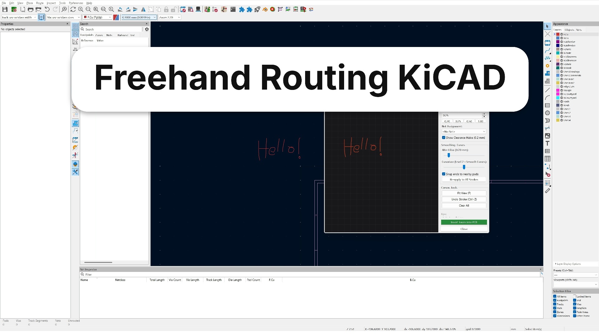Click the rocket plugin icon
599x336 pixels.
(x=257, y=9)
